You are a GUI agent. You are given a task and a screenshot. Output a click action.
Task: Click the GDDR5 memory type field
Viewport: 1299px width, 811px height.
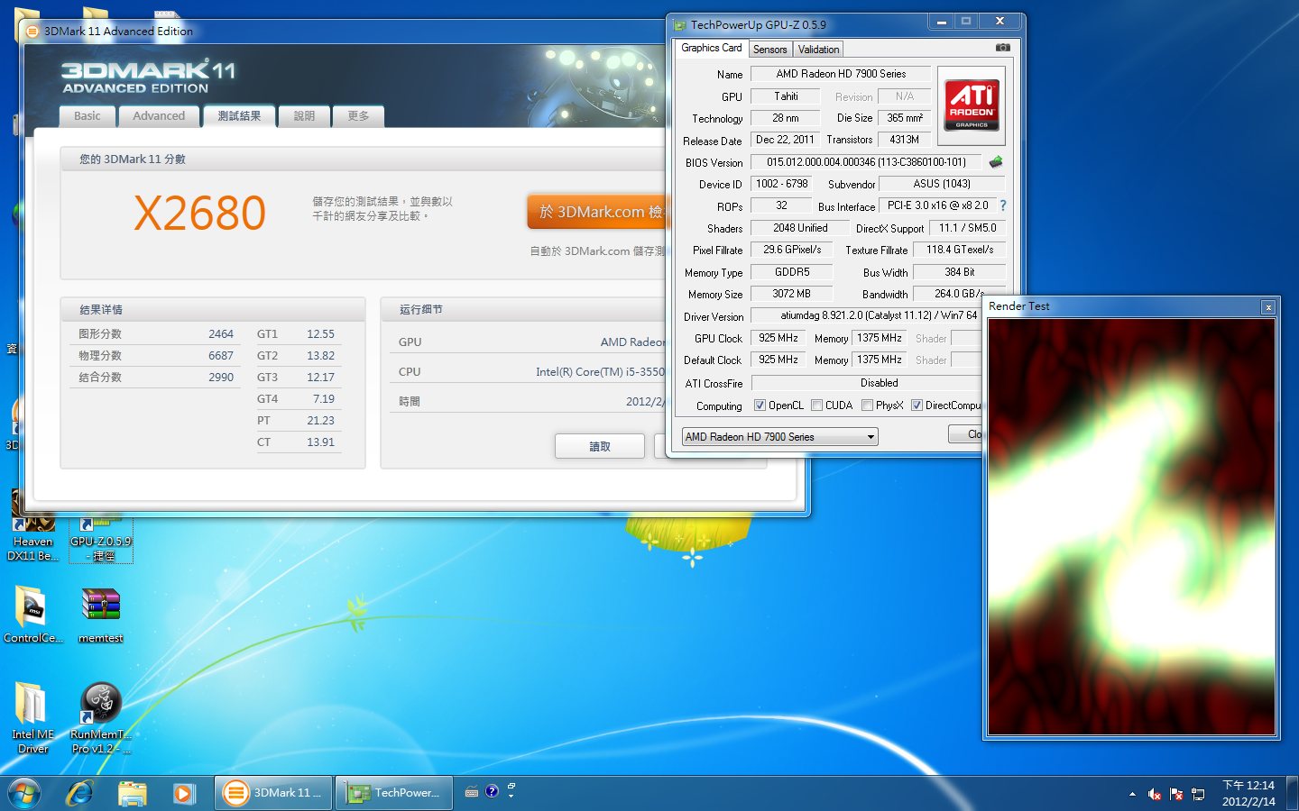(x=792, y=272)
